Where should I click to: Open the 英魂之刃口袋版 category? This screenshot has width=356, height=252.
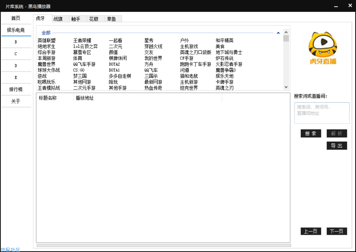[196, 52]
